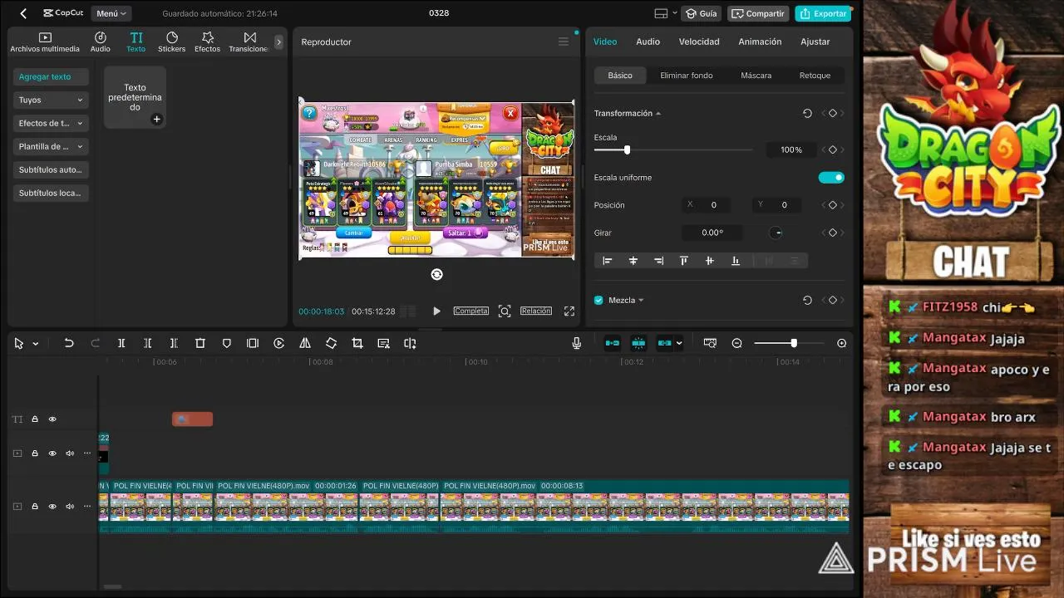Play the video preview
This screenshot has height=598, width=1064.
pos(436,311)
